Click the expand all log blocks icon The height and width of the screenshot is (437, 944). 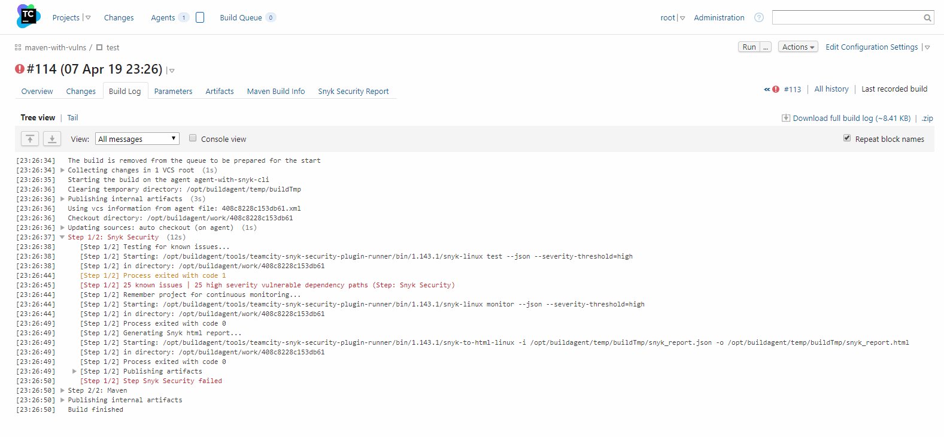(52, 139)
